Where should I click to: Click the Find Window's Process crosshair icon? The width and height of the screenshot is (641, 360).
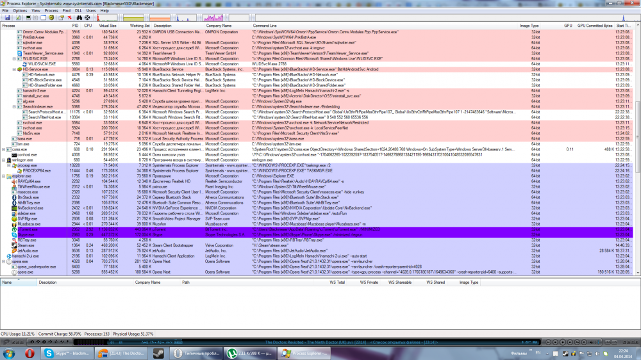[88, 17]
